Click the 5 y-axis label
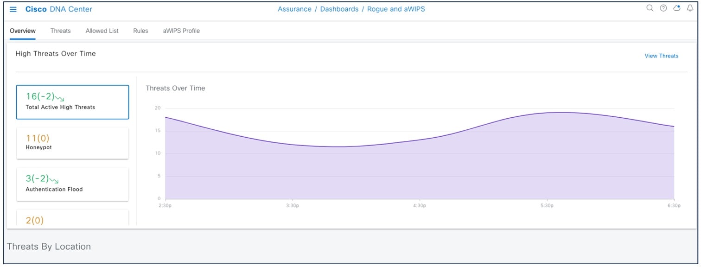This screenshot has height=267, width=701. [159, 176]
